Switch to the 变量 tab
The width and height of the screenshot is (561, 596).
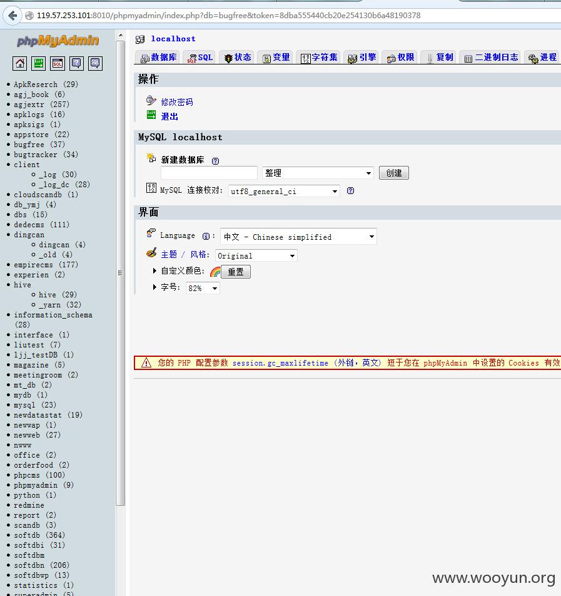276,58
